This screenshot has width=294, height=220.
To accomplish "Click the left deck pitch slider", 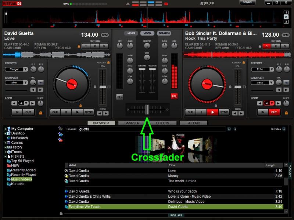I will point(103,87).
